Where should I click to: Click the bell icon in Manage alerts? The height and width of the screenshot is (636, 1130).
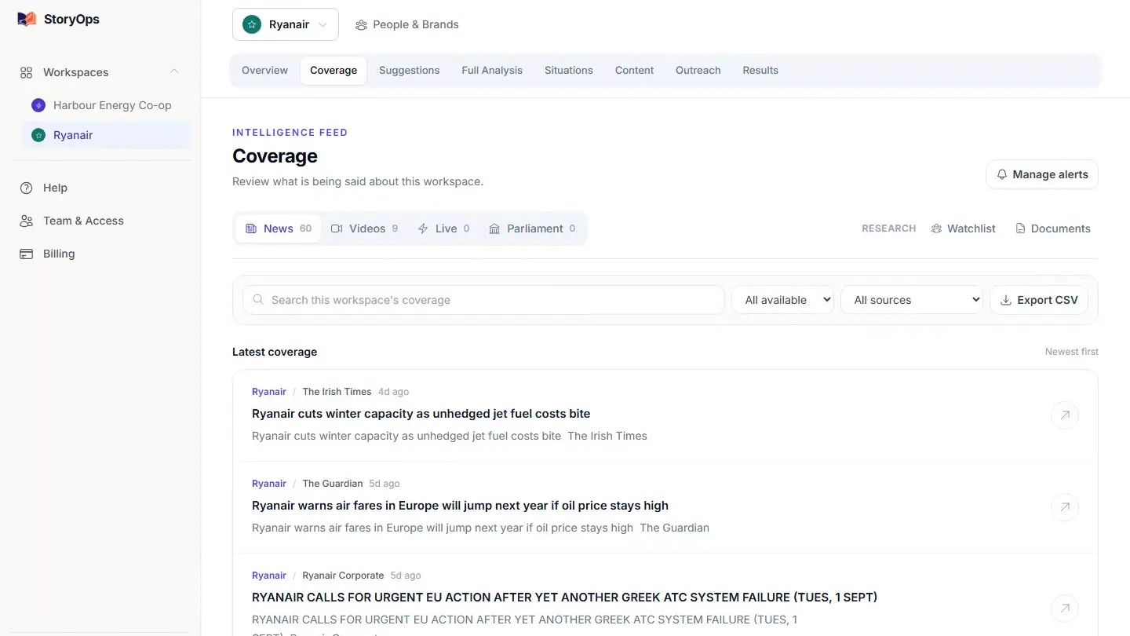pyautogui.click(x=1002, y=174)
